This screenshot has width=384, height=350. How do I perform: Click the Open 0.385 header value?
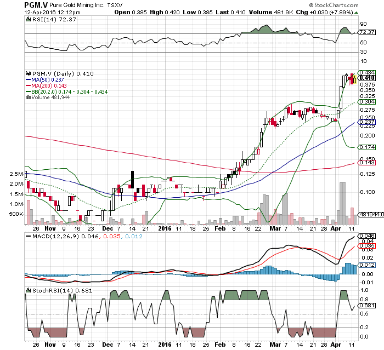(x=131, y=12)
